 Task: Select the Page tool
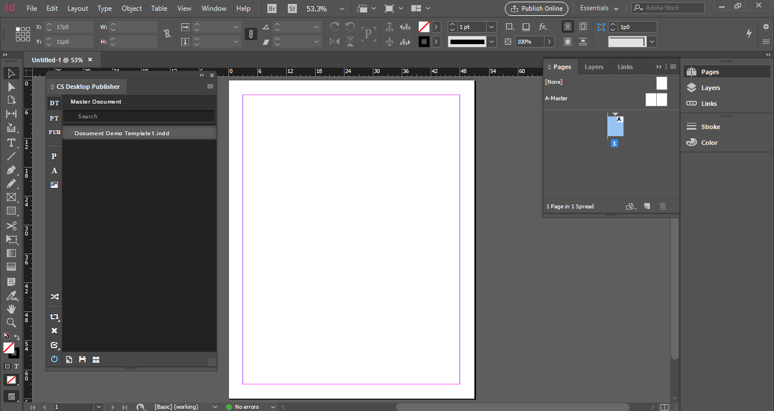click(x=11, y=100)
